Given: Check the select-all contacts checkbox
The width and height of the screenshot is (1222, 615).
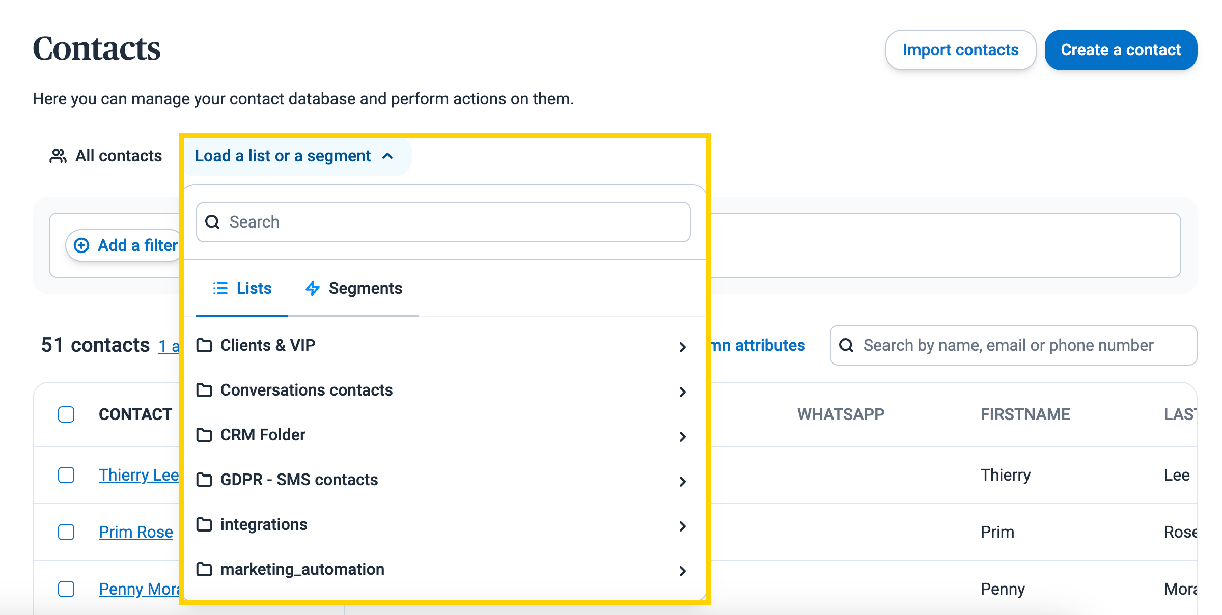Looking at the screenshot, I should [66, 414].
